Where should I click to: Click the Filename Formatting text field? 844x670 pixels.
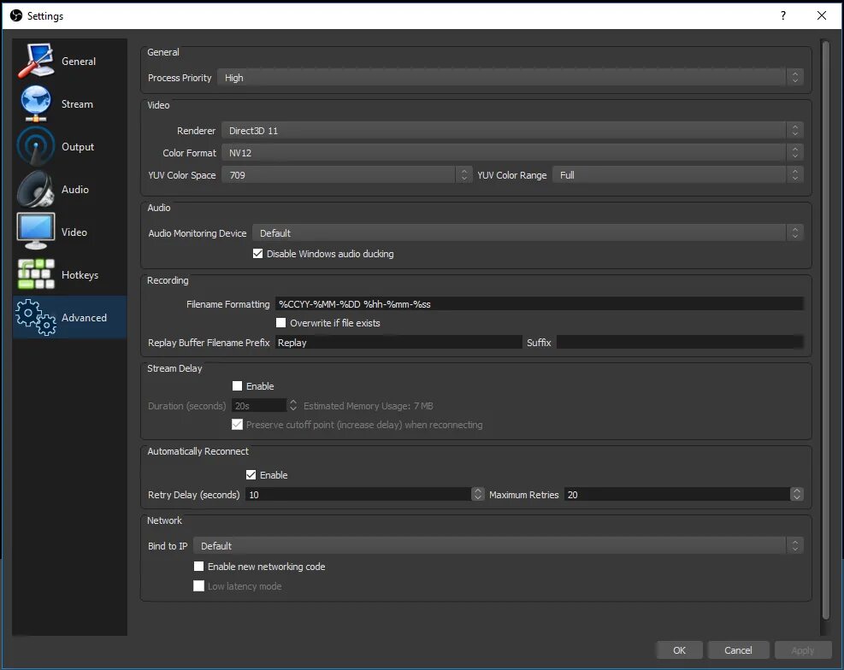click(540, 304)
